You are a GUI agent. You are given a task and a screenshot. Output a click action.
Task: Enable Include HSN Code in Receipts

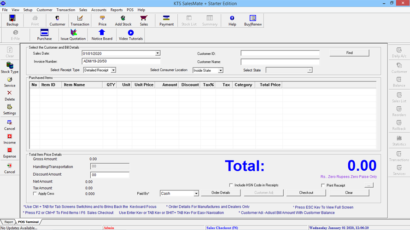[x=231, y=185]
